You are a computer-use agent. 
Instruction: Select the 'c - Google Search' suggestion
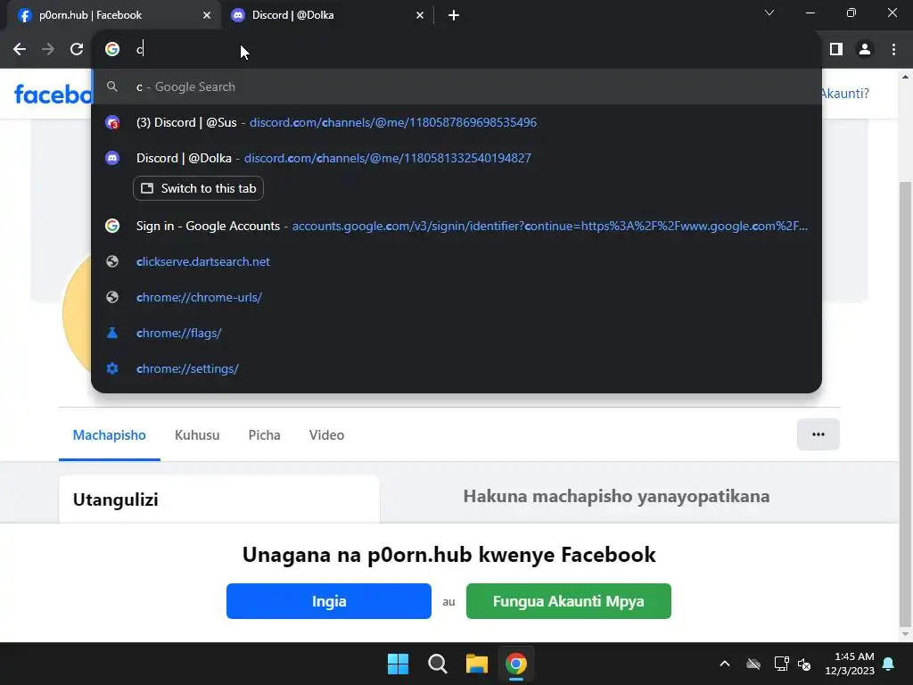[456, 87]
